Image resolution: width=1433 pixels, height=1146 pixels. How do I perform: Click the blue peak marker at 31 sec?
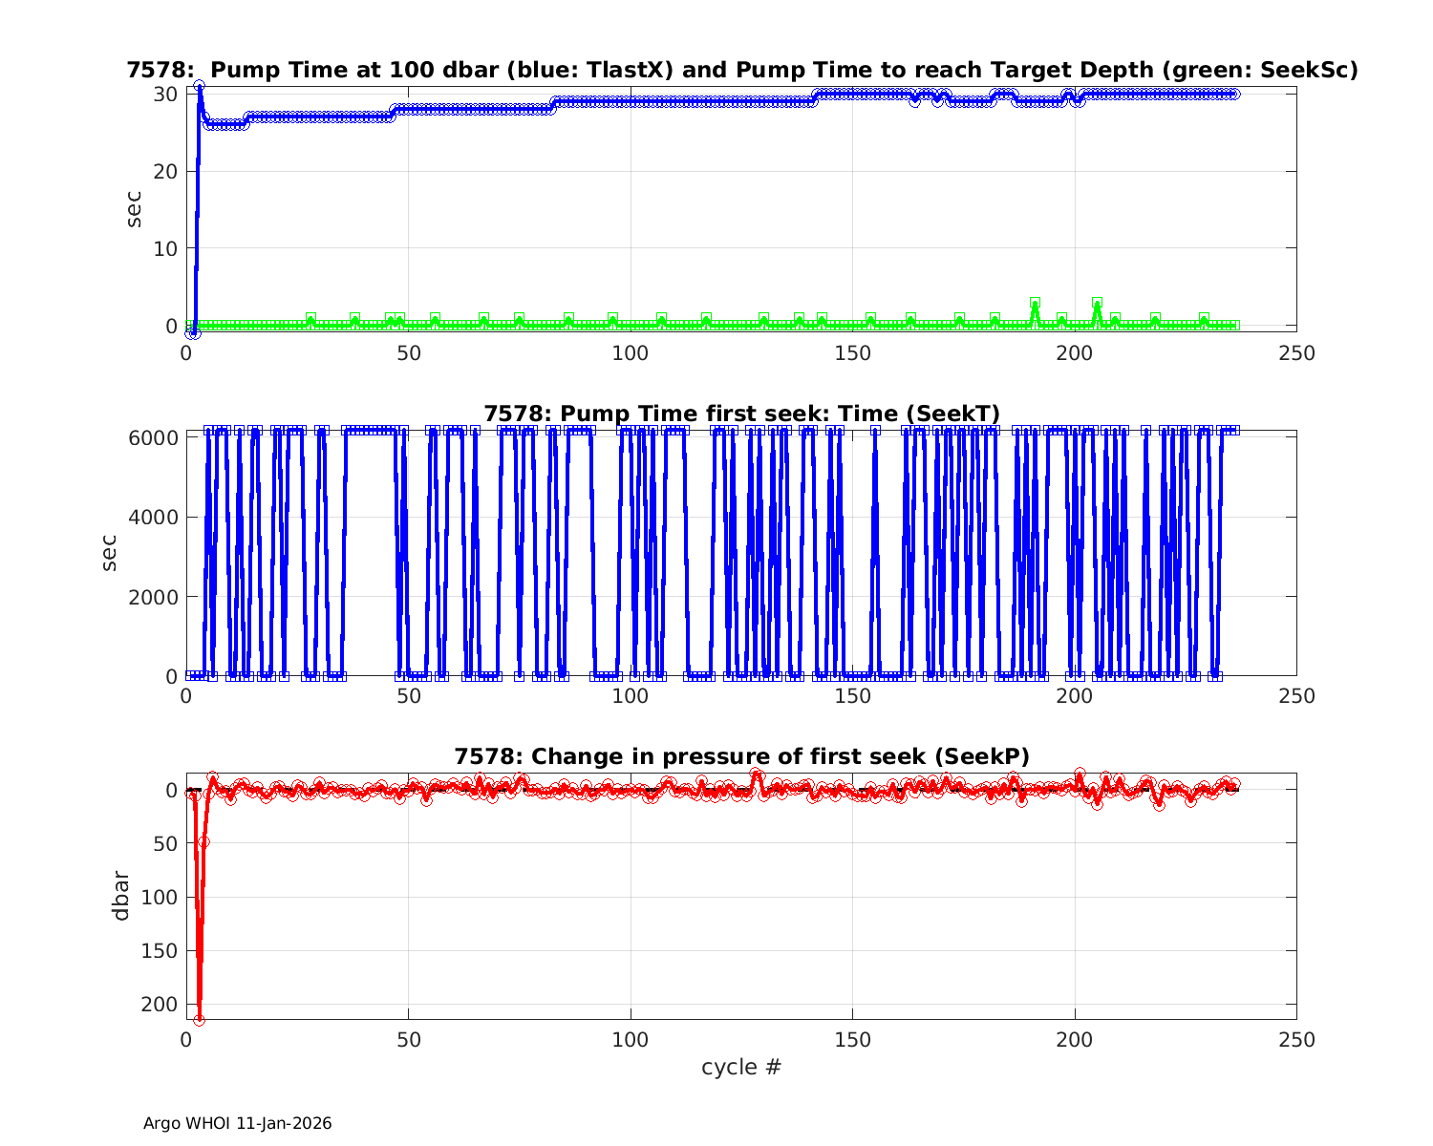(x=199, y=86)
